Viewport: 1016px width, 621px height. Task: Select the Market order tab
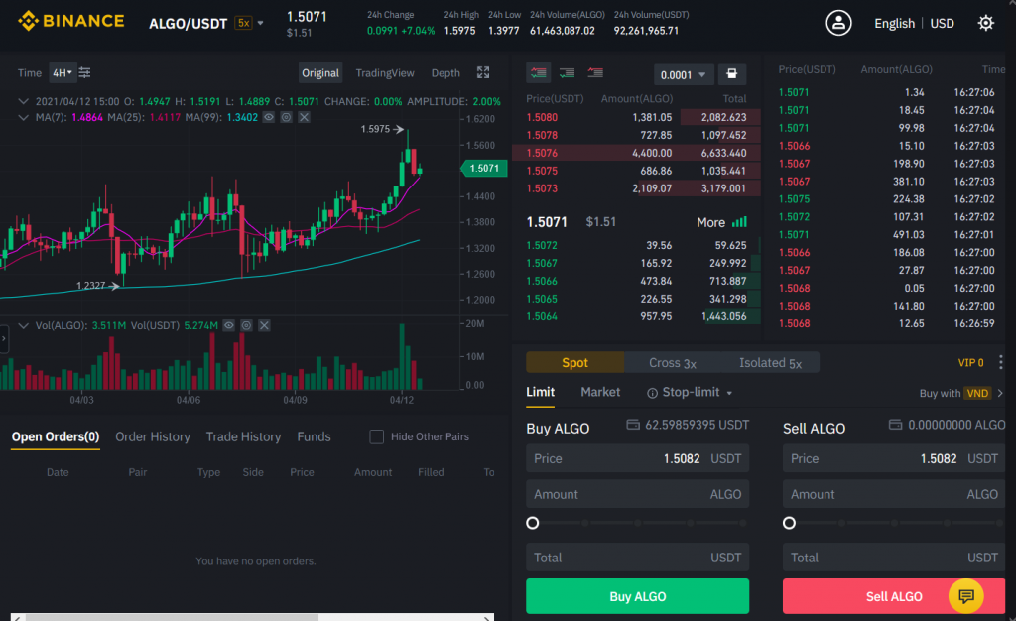[600, 392]
